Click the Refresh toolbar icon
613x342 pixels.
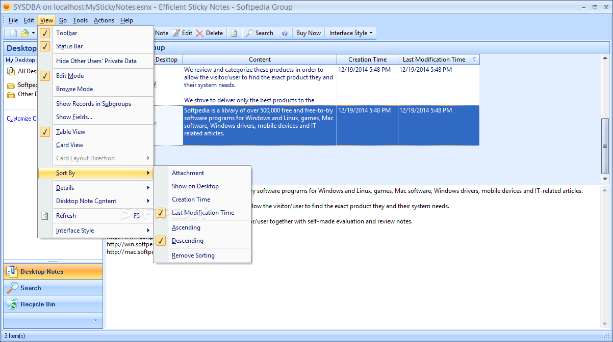tap(234, 33)
